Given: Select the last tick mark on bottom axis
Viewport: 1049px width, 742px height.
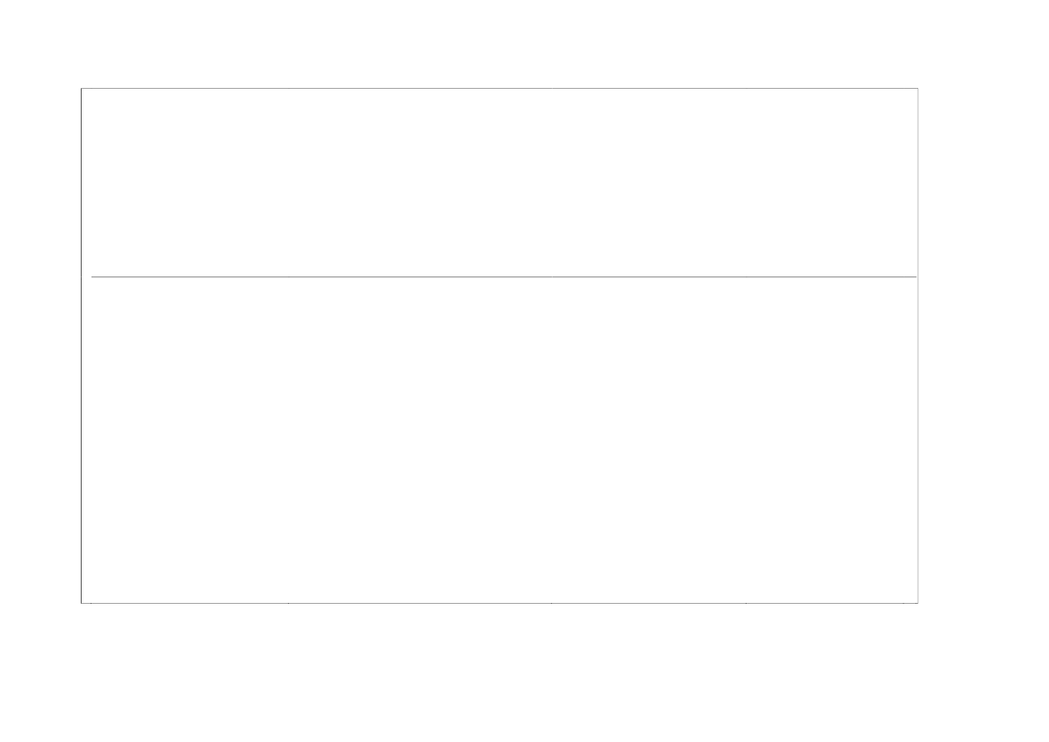Looking at the screenshot, I should click(x=903, y=604).
